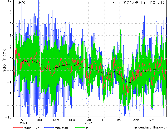The image size is (167, 129).
Task: Click the 'nao index' y-axis label
Action: click(x=4, y=61)
